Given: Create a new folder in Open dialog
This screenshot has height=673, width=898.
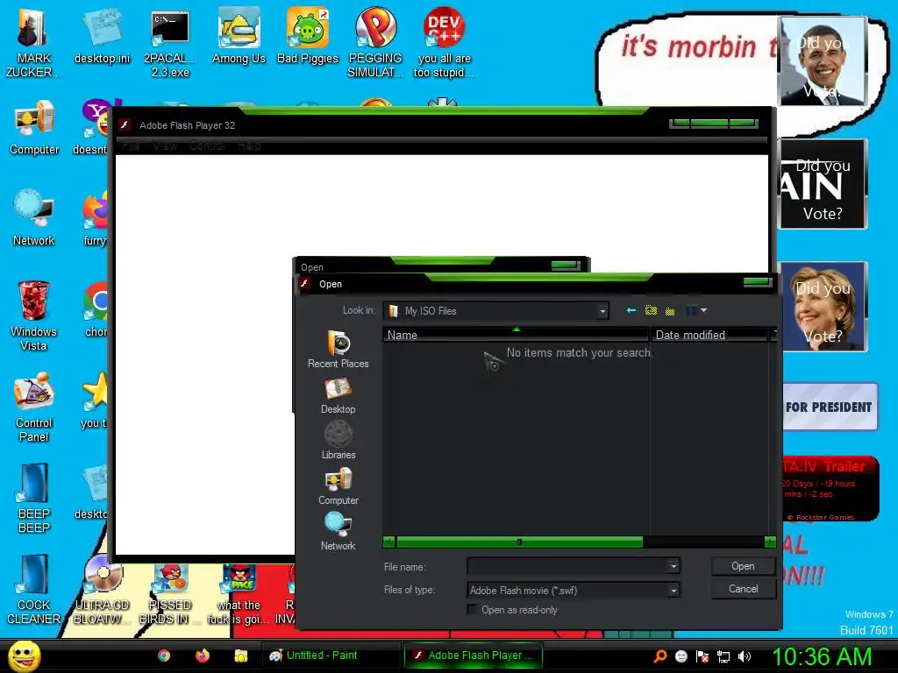Looking at the screenshot, I should point(669,311).
